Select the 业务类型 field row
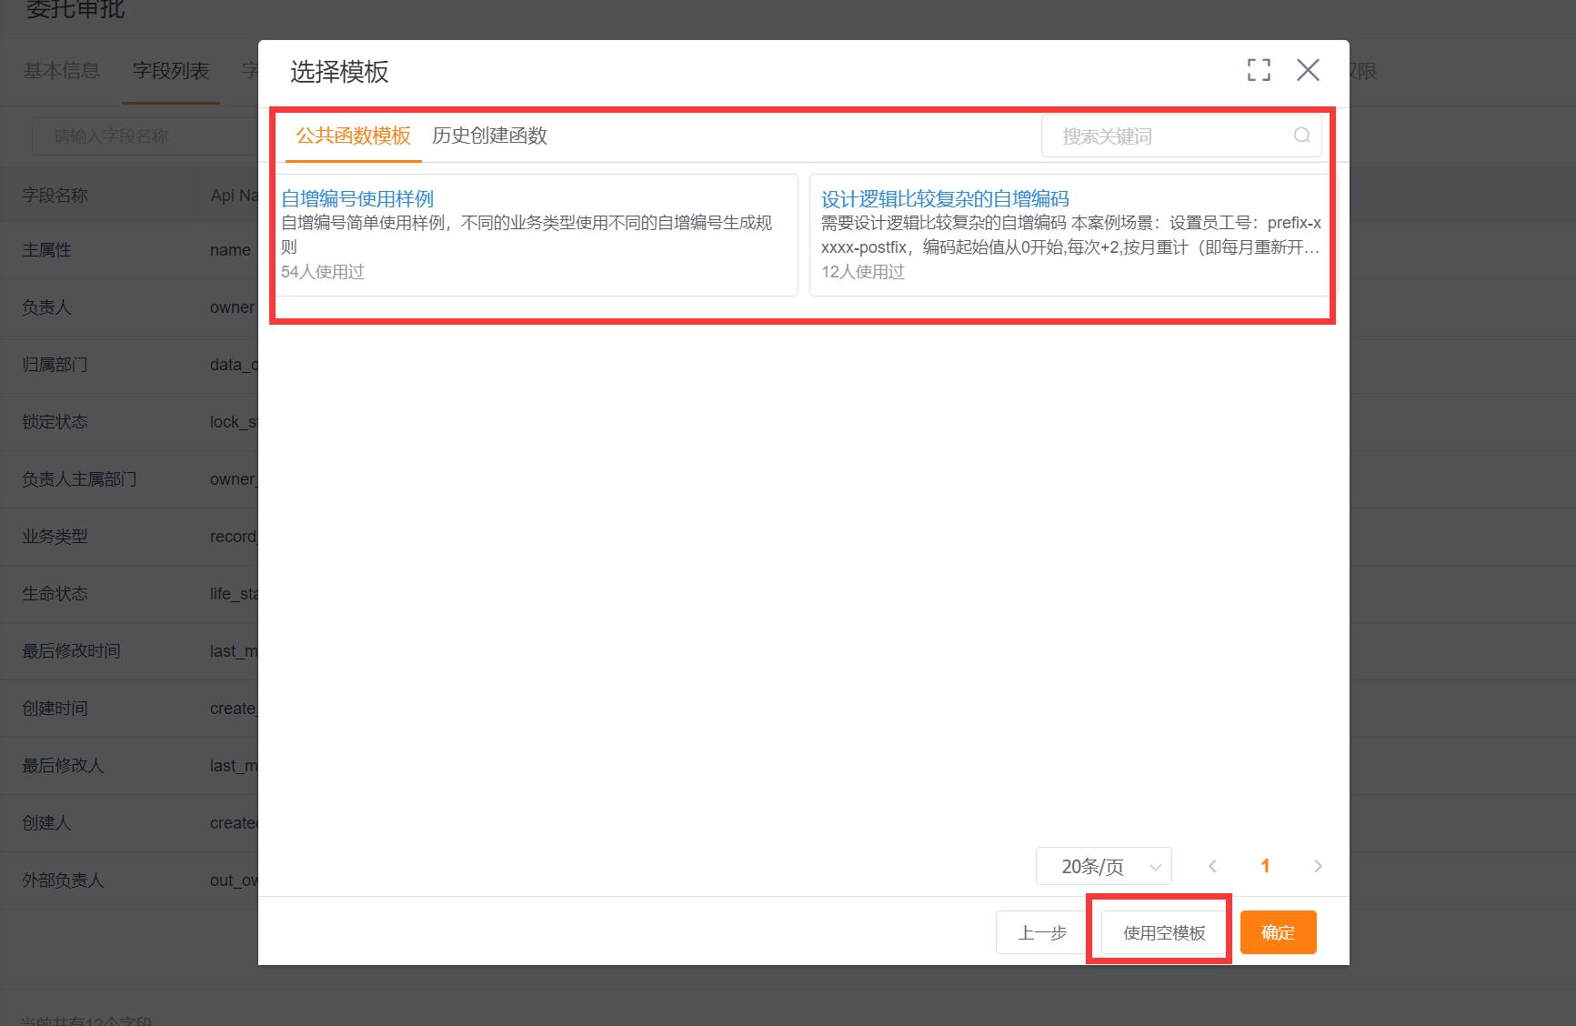1576x1026 pixels. (129, 537)
